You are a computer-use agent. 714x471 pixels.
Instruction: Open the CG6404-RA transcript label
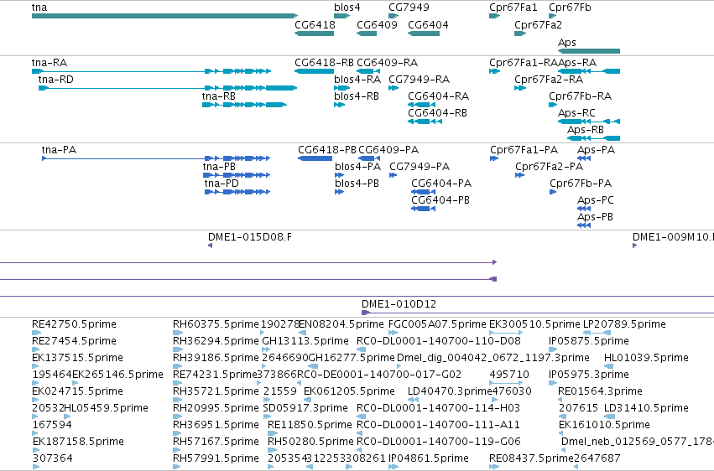point(439,96)
